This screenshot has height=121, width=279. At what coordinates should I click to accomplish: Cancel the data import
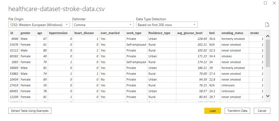click(x=262, y=111)
